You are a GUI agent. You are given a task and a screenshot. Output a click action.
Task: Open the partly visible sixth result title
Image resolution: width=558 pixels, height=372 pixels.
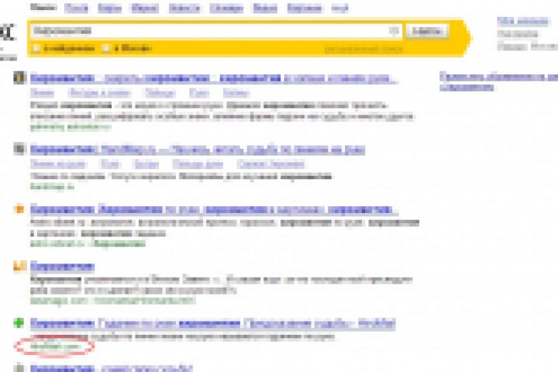(x=112, y=367)
